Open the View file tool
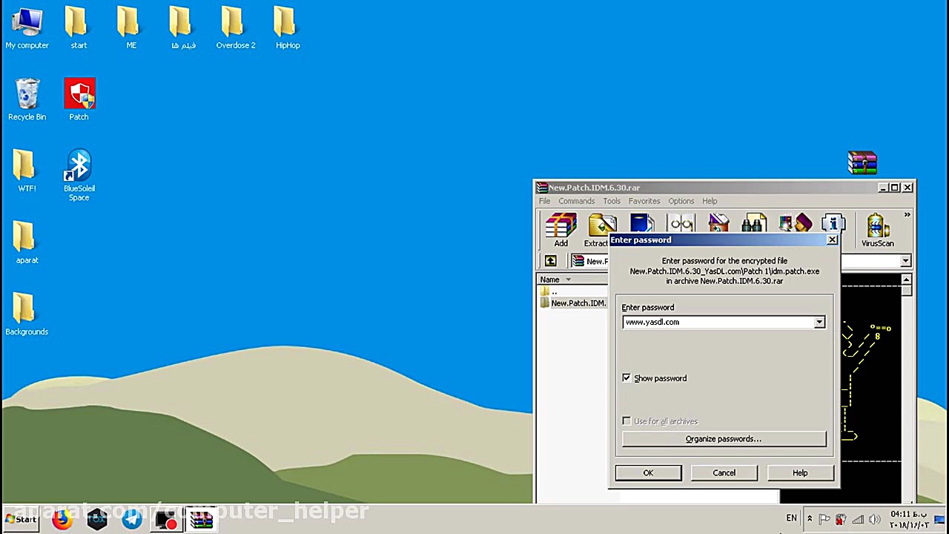This screenshot has width=949, height=534. click(681, 222)
